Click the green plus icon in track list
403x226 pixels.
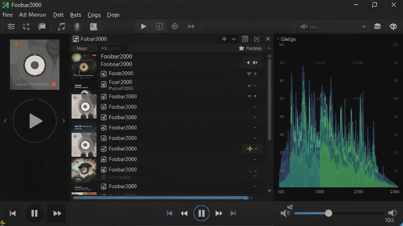pos(250,149)
